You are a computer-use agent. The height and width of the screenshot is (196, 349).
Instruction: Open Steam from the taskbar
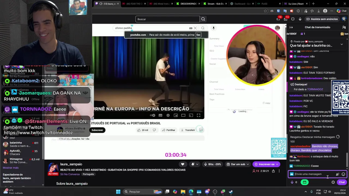pyautogui.click(x=231, y=192)
